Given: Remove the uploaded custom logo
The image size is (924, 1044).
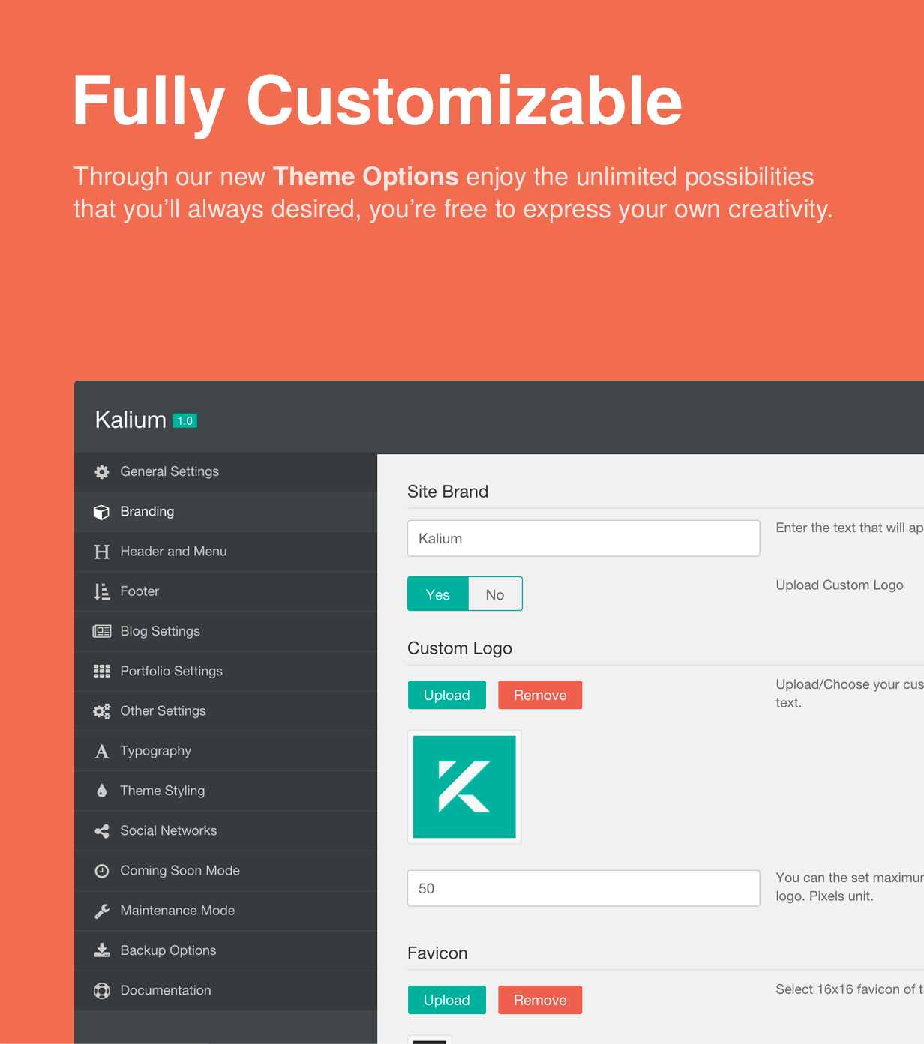Looking at the screenshot, I should [x=540, y=695].
